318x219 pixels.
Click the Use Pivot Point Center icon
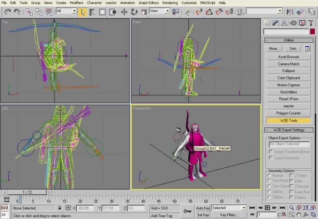(176, 12)
